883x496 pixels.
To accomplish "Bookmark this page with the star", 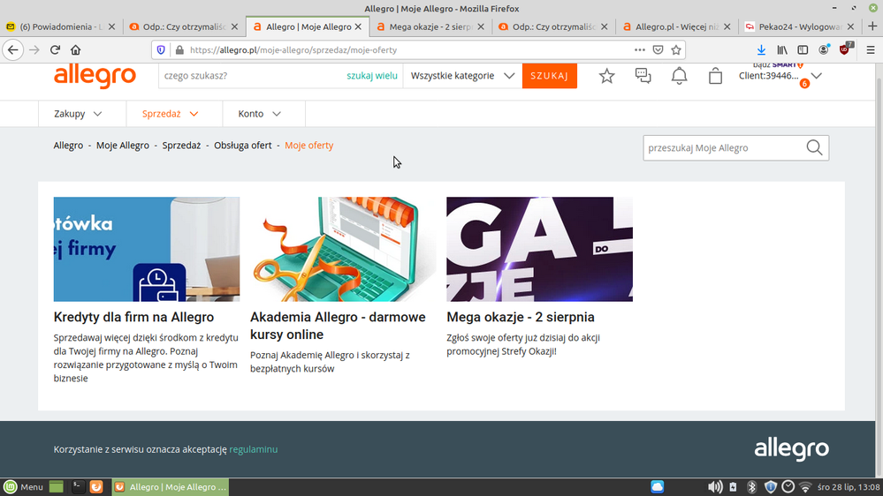I will (676, 50).
